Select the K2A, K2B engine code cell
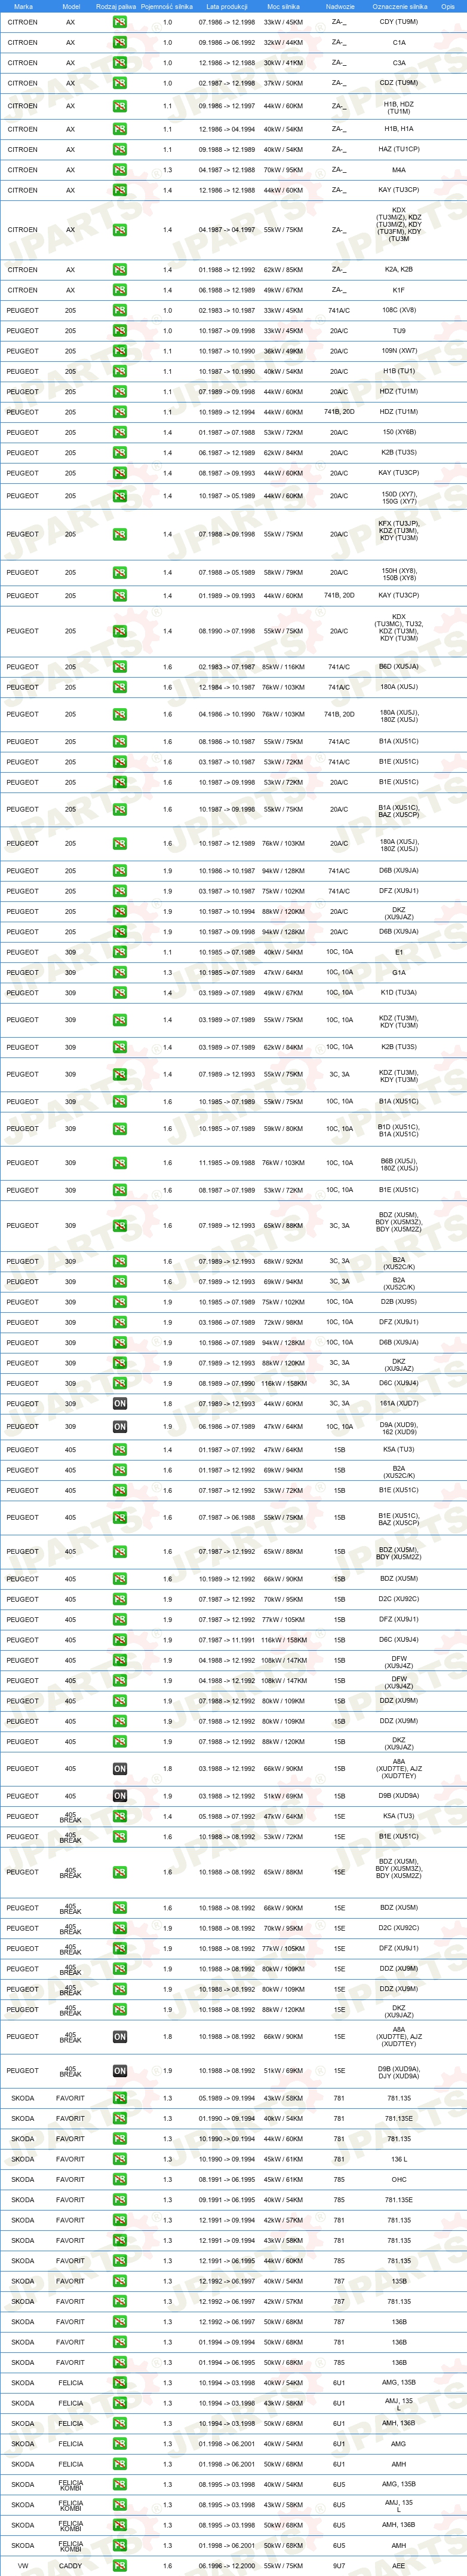Image resolution: width=467 pixels, height=2576 pixels. coord(399,270)
